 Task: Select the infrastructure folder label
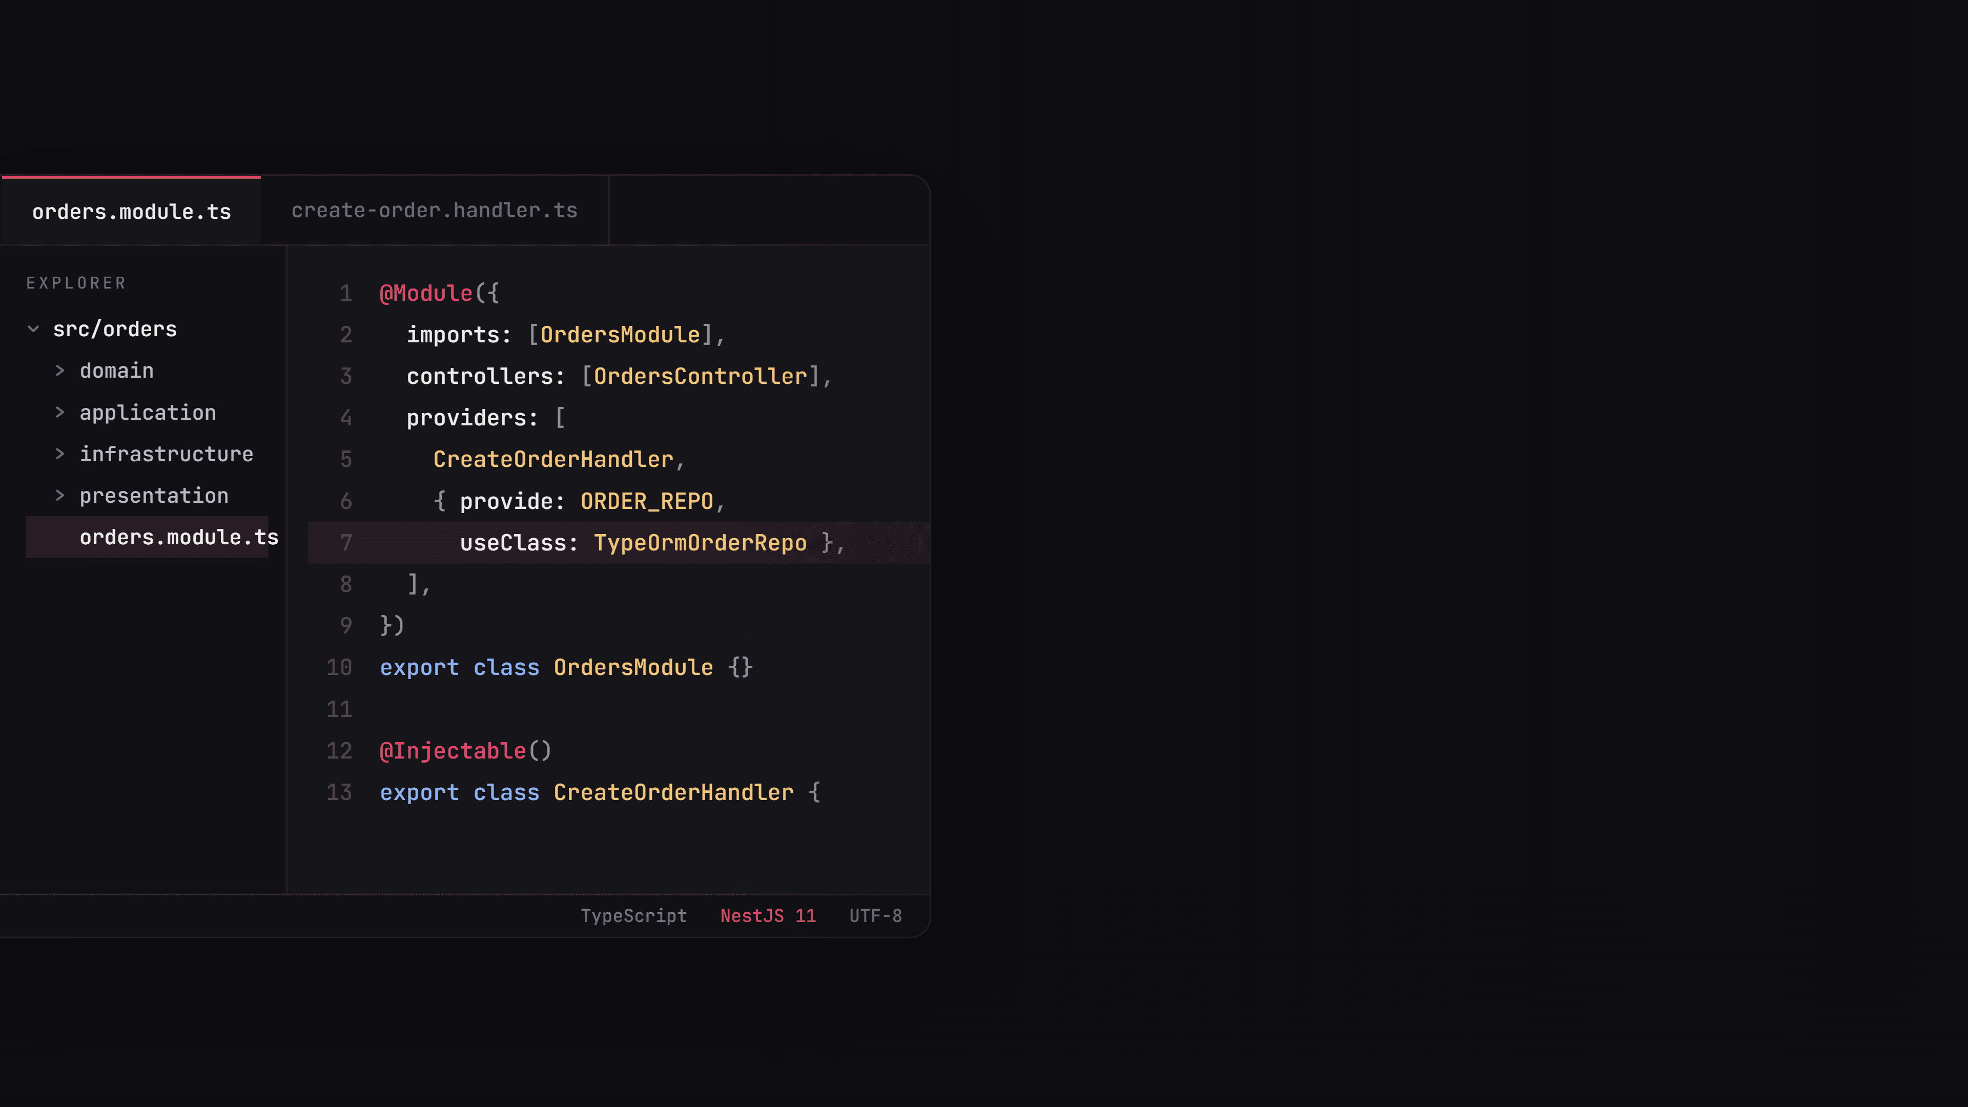[166, 454]
